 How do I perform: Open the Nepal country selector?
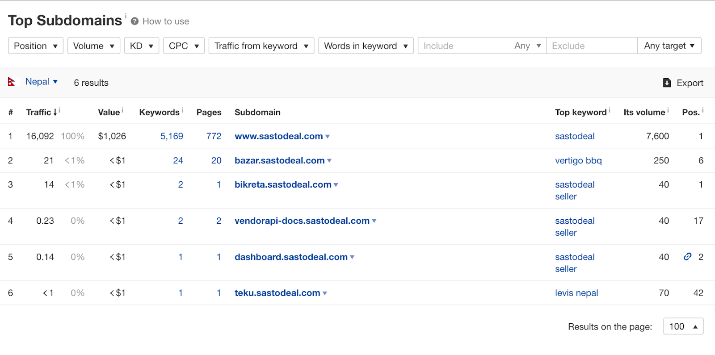pyautogui.click(x=42, y=82)
